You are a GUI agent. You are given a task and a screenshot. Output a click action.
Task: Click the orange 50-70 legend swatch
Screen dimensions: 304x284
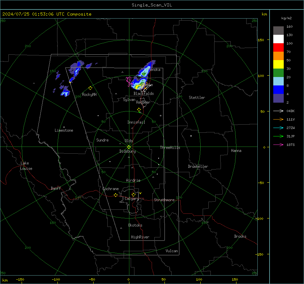point(278,56)
